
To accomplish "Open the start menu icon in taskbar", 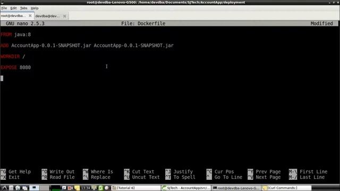I will pyautogui.click(x=4, y=188).
